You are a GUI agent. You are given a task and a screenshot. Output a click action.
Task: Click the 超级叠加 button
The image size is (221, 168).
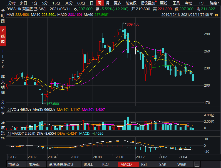point(148,3)
